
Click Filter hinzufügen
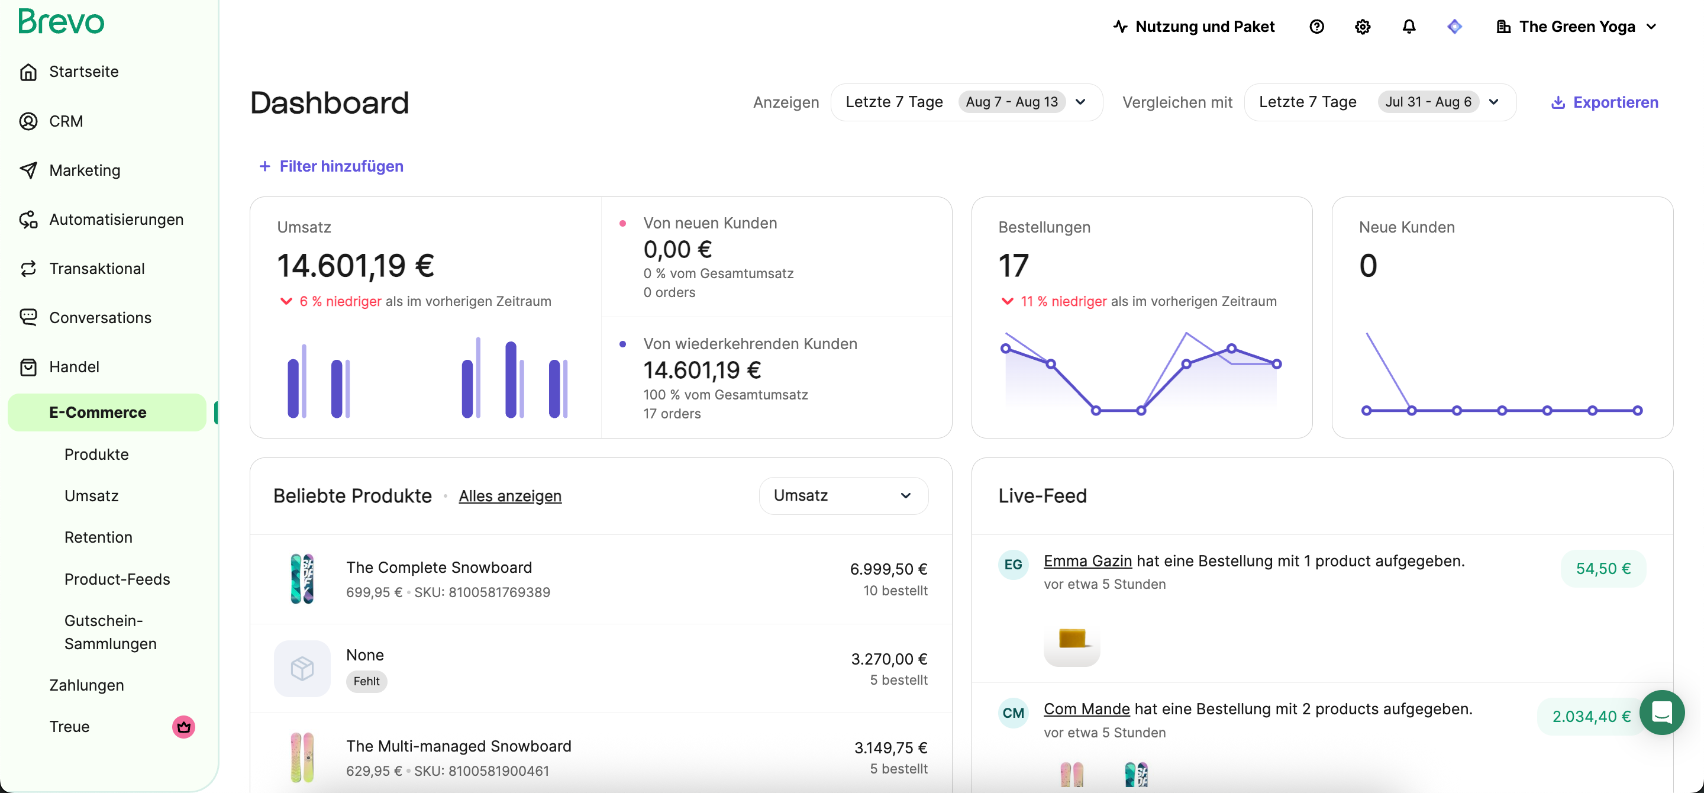point(331,166)
